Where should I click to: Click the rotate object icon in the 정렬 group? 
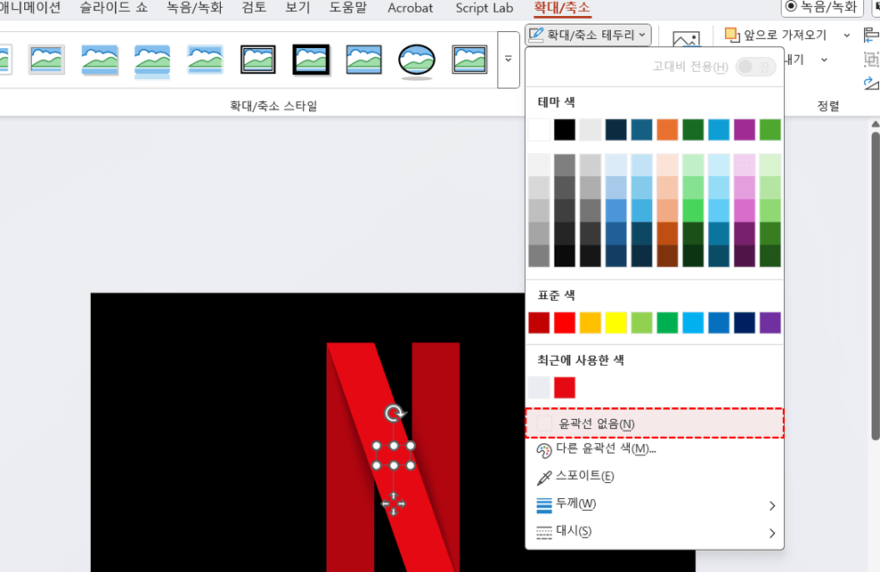870,82
